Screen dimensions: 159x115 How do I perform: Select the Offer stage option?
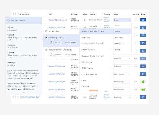[96, 80]
